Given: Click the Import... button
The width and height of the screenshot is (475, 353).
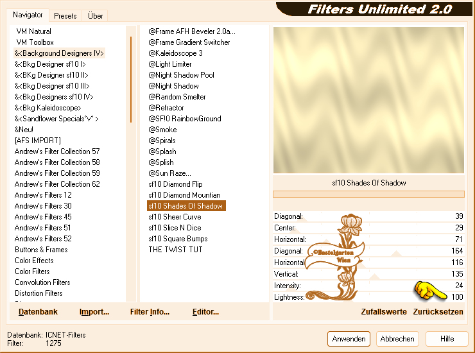Looking at the screenshot, I should click(94, 312).
